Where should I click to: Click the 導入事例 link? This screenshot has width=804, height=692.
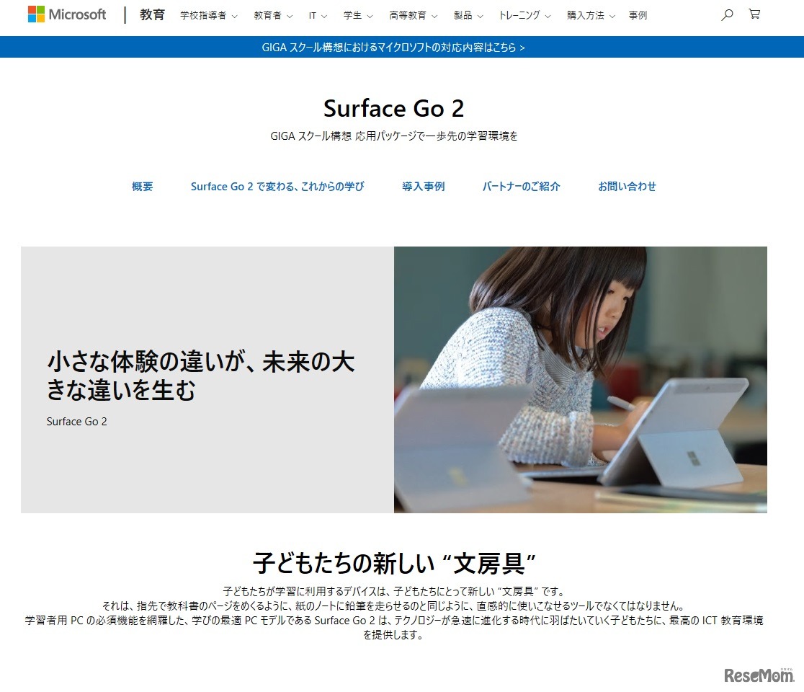(423, 186)
